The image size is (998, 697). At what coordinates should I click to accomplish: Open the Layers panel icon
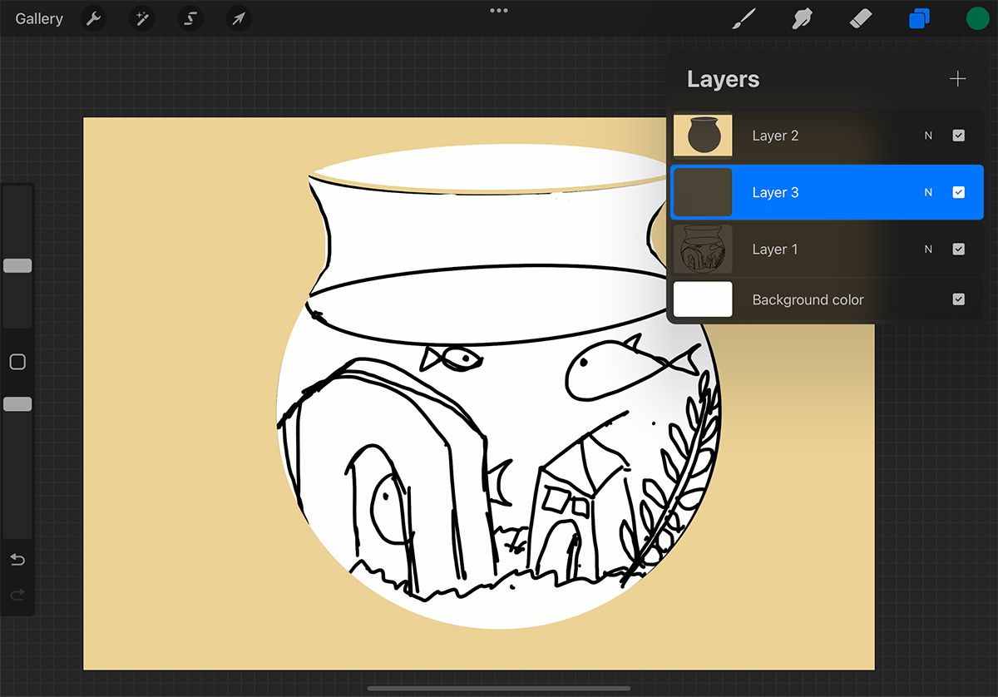click(x=919, y=17)
